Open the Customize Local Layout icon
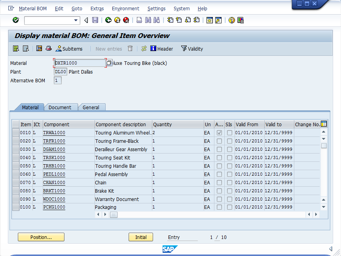The width and height of the screenshot is (341, 256). pyautogui.click(x=241, y=20)
